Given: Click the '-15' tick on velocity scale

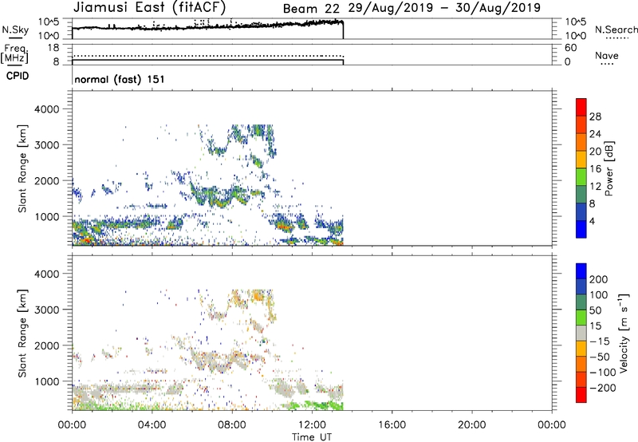Looking at the screenshot, I should click(600, 341).
